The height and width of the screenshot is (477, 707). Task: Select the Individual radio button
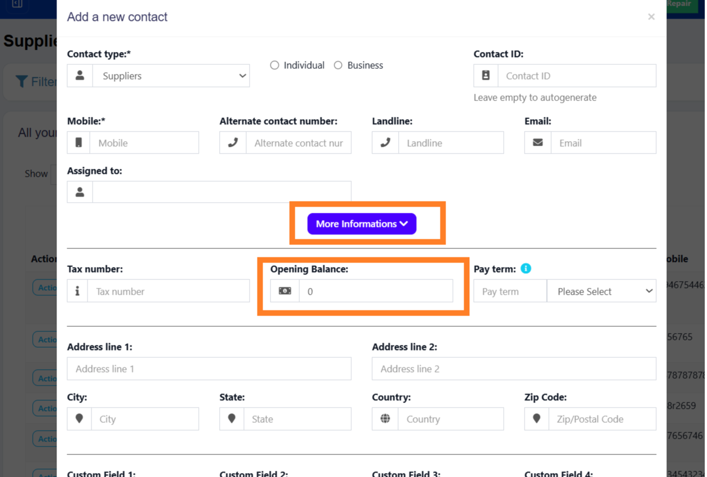[x=274, y=65]
